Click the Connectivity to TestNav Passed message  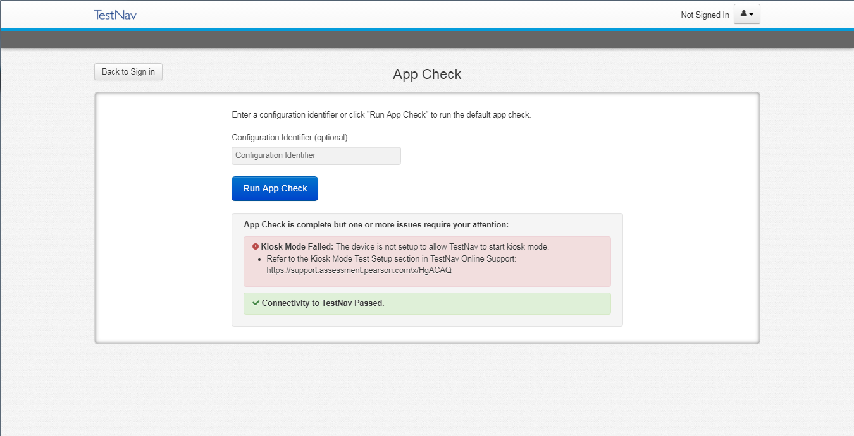pos(323,303)
